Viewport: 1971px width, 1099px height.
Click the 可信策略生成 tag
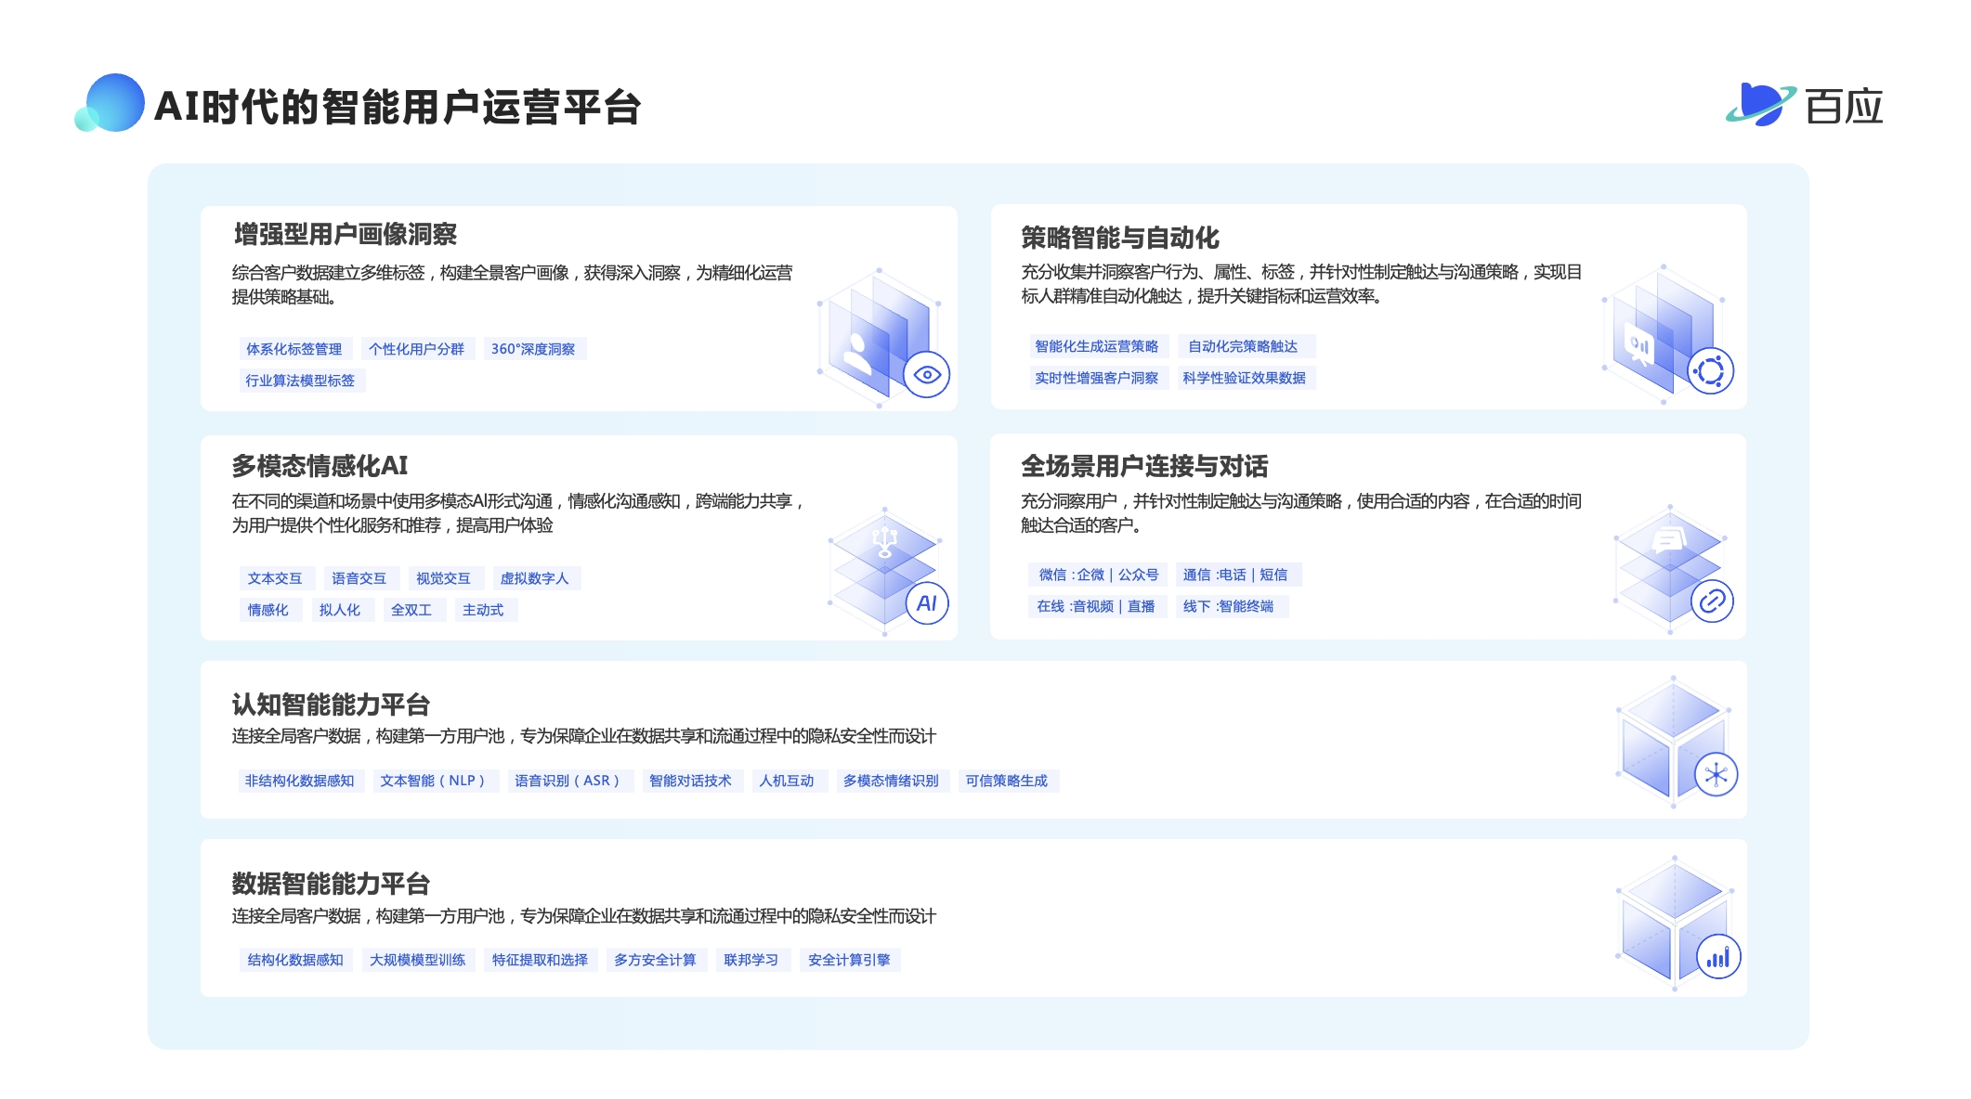coord(1007,781)
